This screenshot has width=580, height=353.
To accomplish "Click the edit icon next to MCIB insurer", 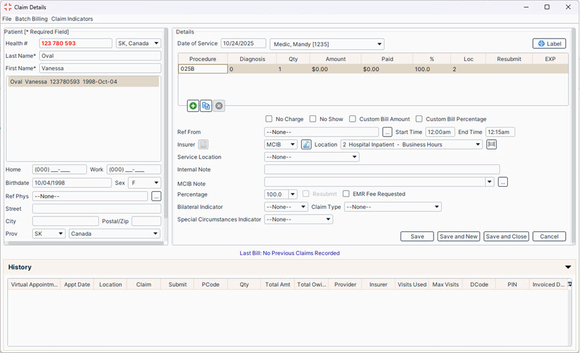I will (x=306, y=145).
